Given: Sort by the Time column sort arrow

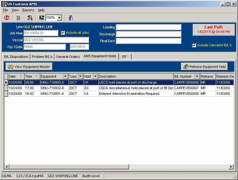Looking at the screenshot, I should (x=37, y=76).
